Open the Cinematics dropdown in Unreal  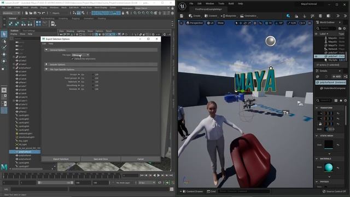click(249, 16)
